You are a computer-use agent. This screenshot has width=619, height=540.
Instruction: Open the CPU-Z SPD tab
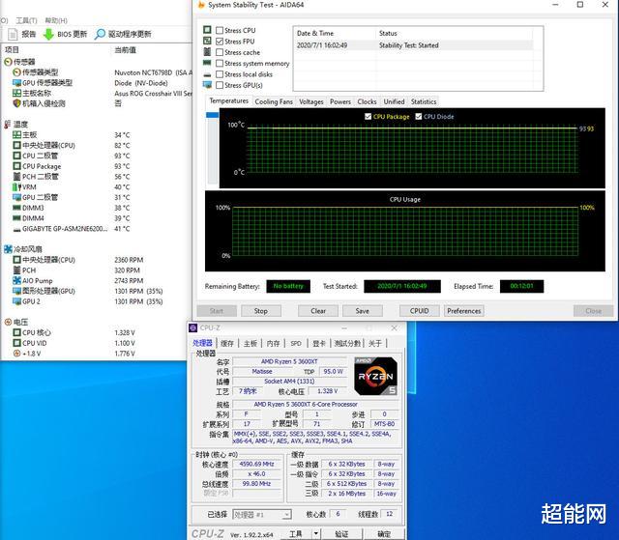click(296, 343)
